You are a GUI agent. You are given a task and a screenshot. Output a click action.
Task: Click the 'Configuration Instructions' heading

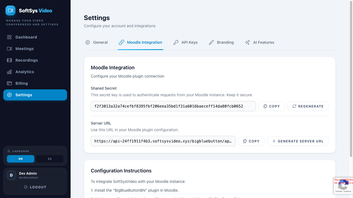121,171
